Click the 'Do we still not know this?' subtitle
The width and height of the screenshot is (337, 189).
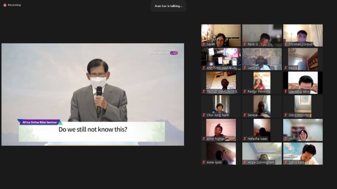coord(93,129)
